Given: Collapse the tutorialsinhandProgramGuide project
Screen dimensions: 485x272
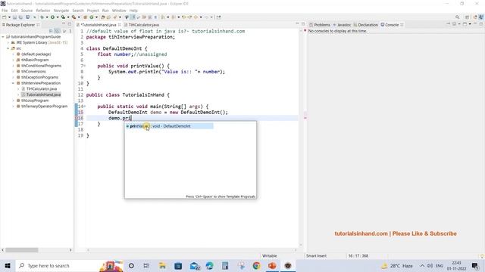Looking at the screenshot, I should 3,37.
